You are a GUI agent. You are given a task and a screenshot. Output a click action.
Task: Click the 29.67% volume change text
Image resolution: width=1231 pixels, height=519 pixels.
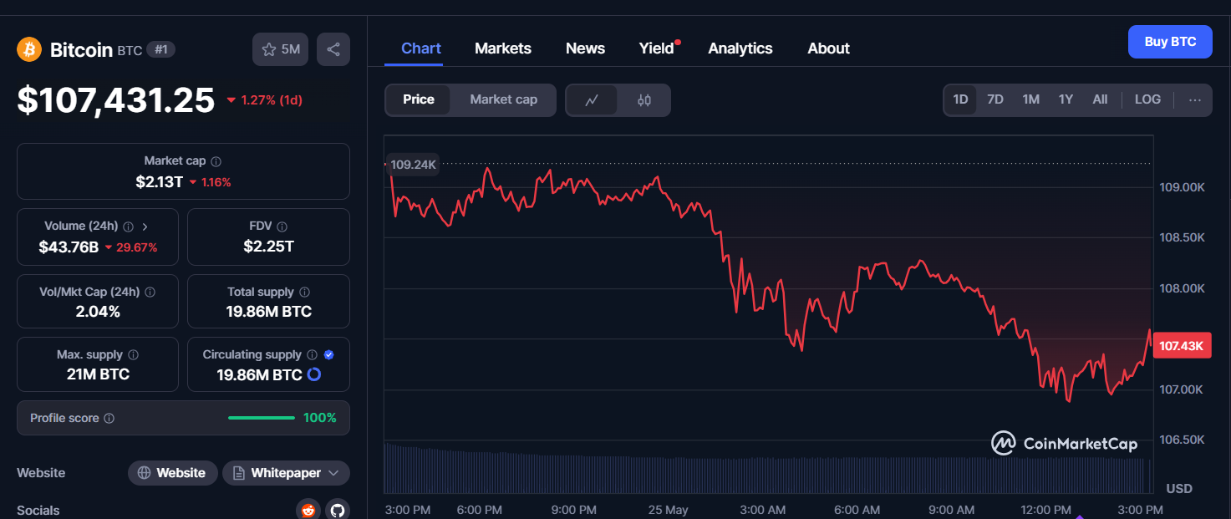tap(137, 247)
